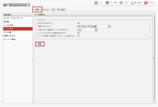The width and height of the screenshot is (158, 107).
Task: Select メールの作成 in settings list
Action: [18, 25]
